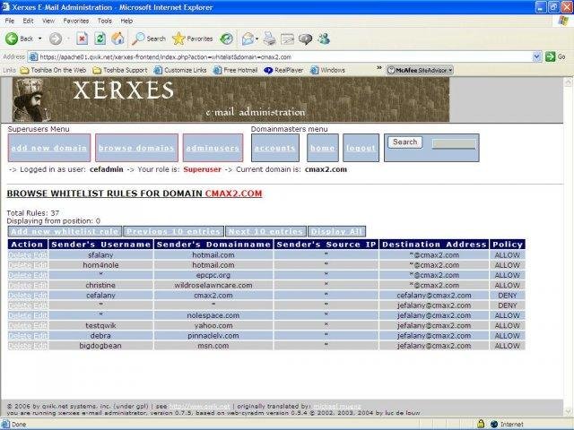Click the History icon in the toolbar

226,39
